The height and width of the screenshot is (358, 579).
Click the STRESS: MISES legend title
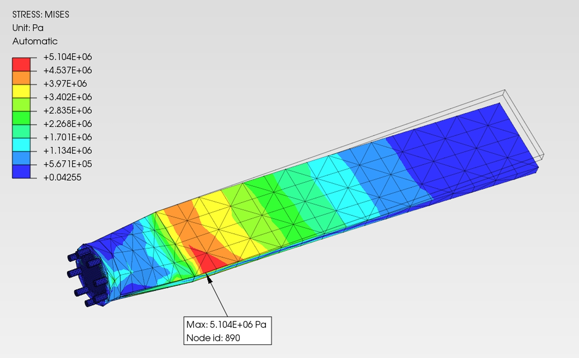pos(41,15)
